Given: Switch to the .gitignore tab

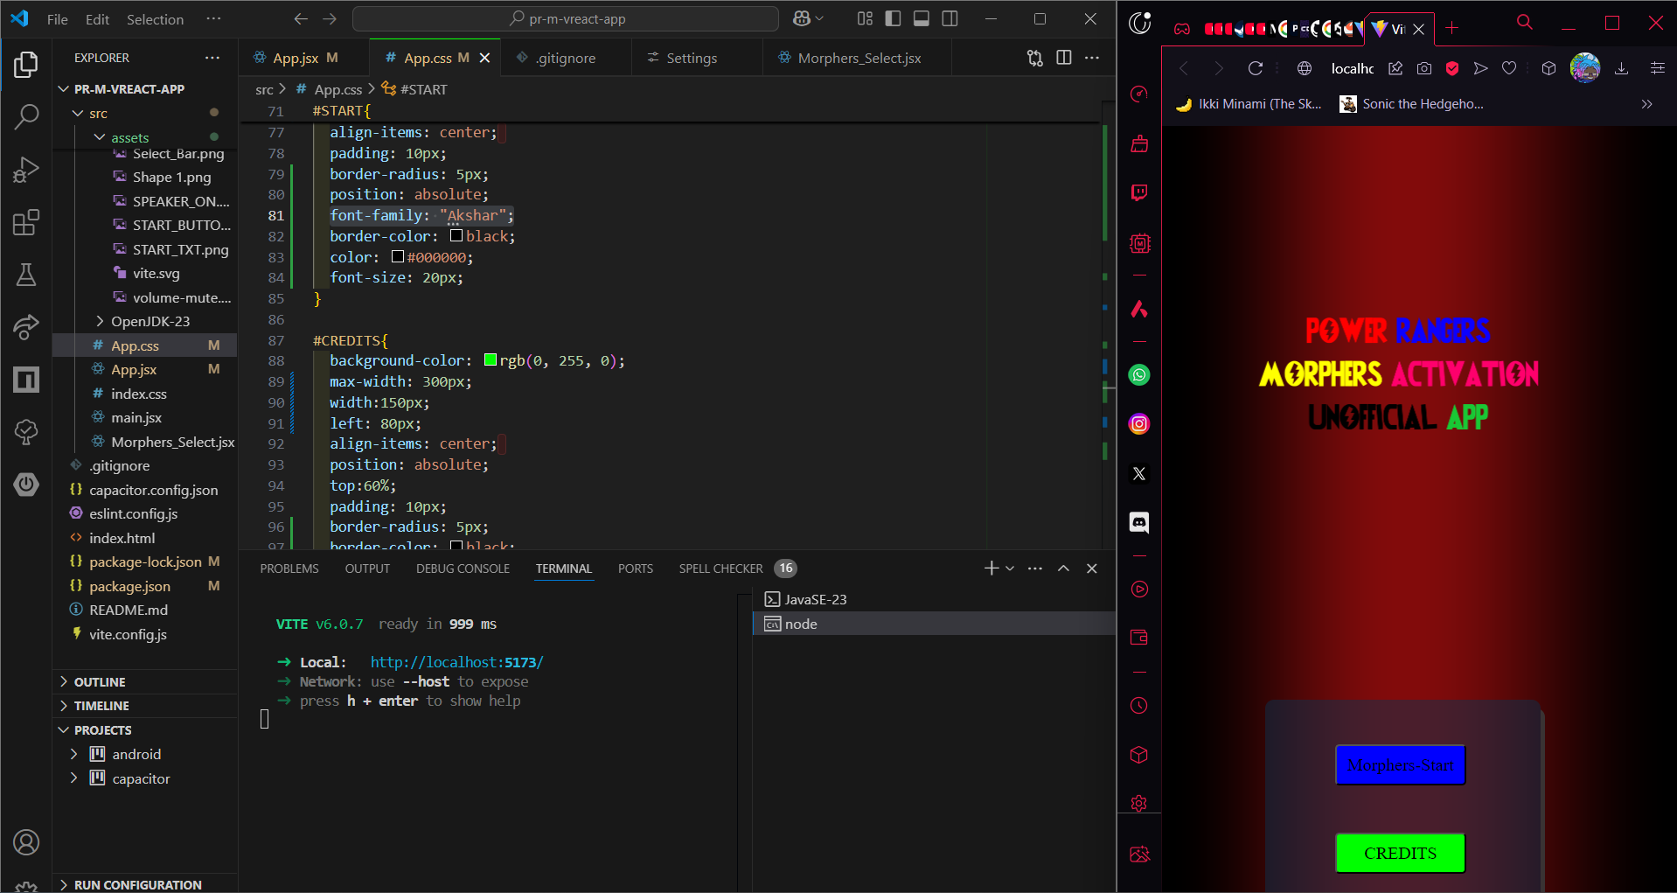Looking at the screenshot, I should [566, 58].
